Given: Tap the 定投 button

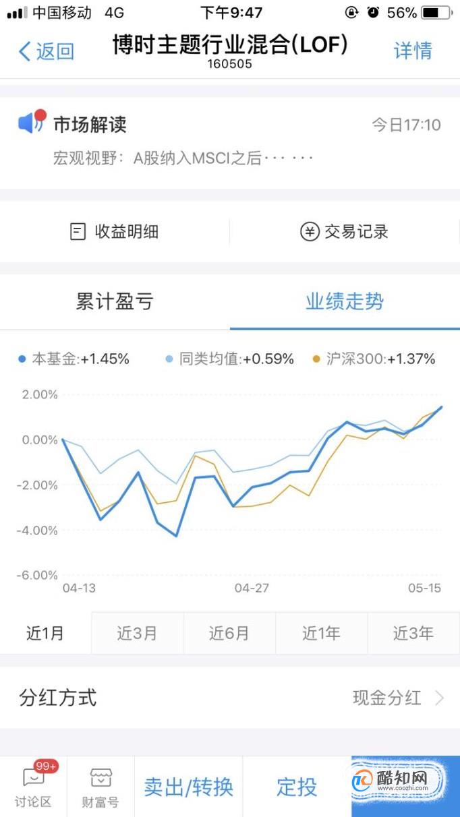Looking at the screenshot, I should pos(297,786).
